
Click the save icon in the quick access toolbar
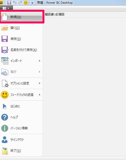click(9, 3)
